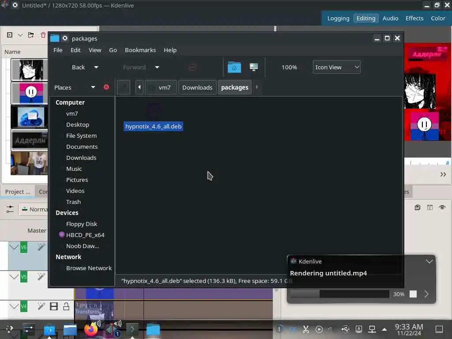This screenshot has height=339, width=452.
Task: Click Browse Network in sidebar
Action: point(89,268)
